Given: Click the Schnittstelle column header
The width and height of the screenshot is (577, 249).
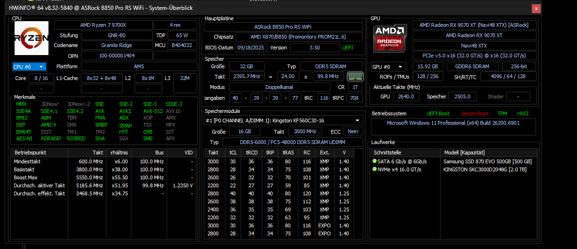Looking at the screenshot, I should (x=405, y=153).
